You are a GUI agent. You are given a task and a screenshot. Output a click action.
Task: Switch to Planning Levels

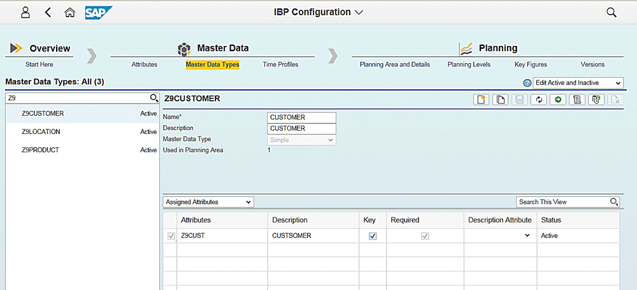click(469, 64)
